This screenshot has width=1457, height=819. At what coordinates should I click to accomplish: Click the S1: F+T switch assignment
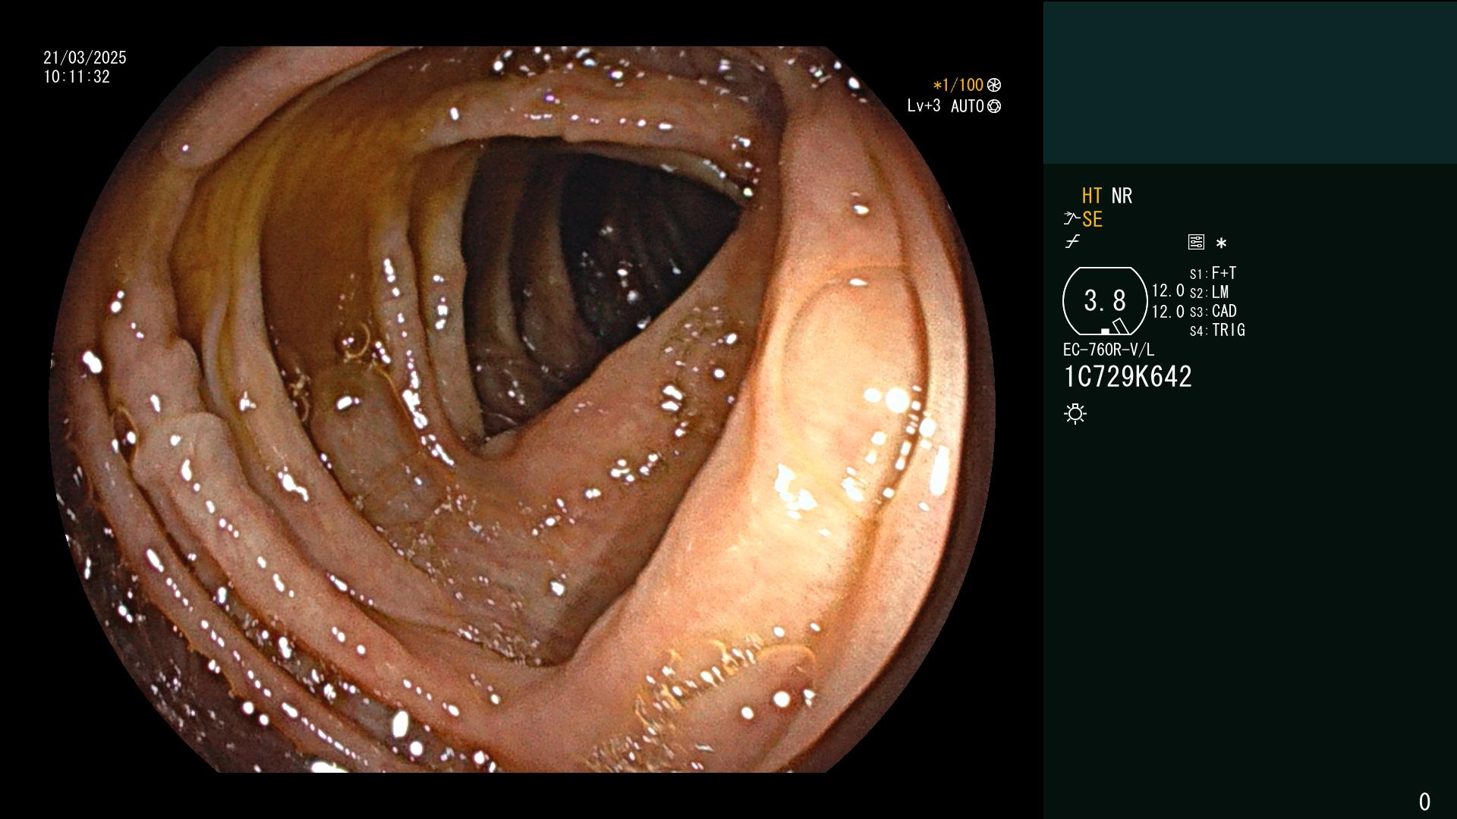[x=1213, y=273]
